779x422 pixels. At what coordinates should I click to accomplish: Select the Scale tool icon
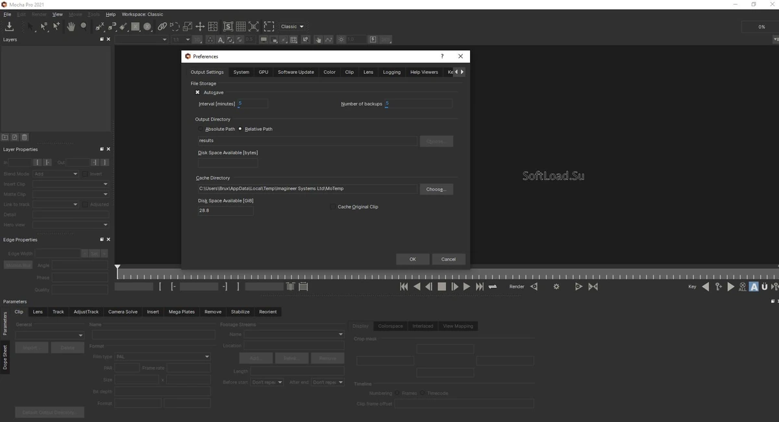(188, 27)
